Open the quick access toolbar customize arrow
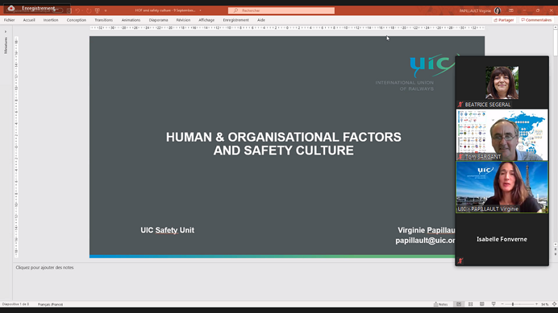 [x=106, y=10]
